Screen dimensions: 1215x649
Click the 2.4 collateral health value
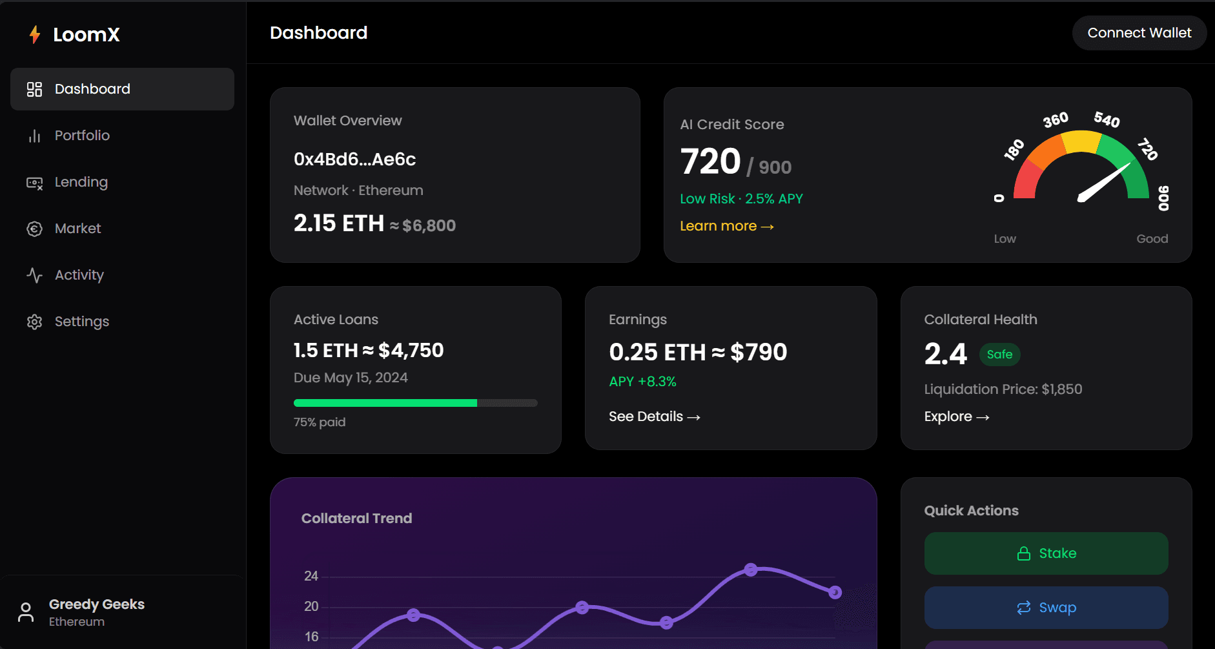pos(946,354)
